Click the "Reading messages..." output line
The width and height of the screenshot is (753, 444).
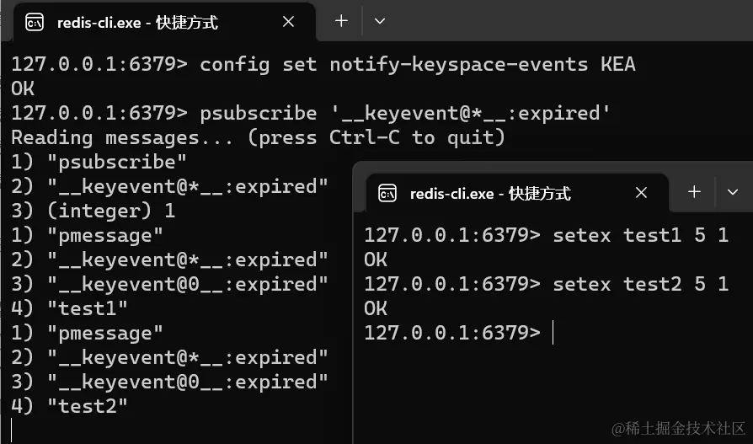258,137
